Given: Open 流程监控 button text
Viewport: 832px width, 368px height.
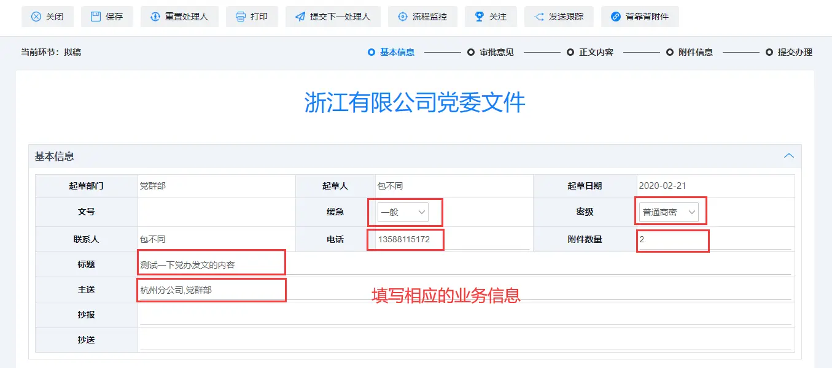Looking at the screenshot, I should (x=430, y=17).
